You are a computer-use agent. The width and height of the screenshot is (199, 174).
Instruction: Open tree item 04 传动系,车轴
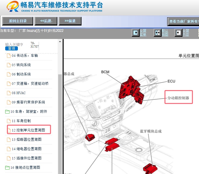pyautogui.click(x=25, y=56)
